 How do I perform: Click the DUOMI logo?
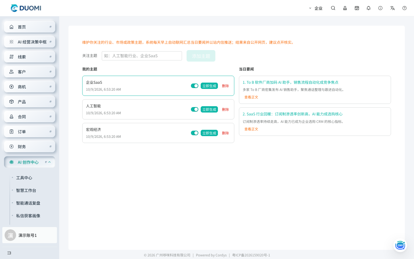pyautogui.click(x=26, y=8)
